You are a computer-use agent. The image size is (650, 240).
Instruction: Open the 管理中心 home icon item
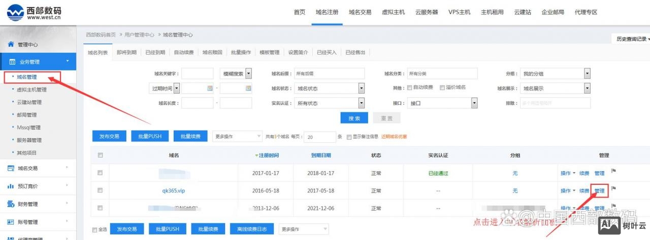tap(11, 44)
